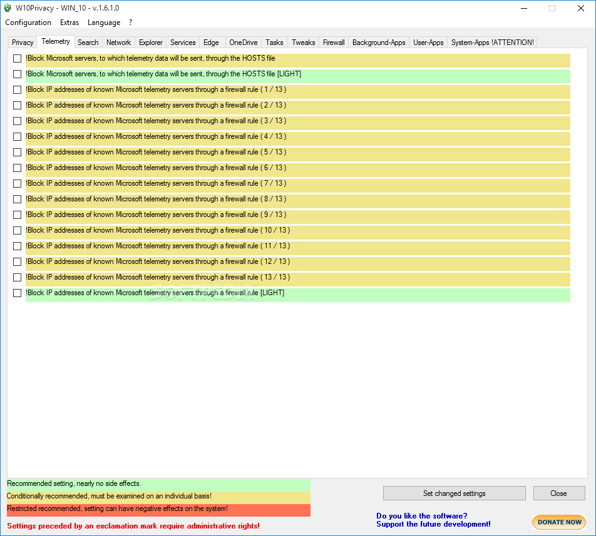Image resolution: width=596 pixels, height=536 pixels.
Task: Check the firewall rule [LIGHT] option
Action: pos(17,293)
